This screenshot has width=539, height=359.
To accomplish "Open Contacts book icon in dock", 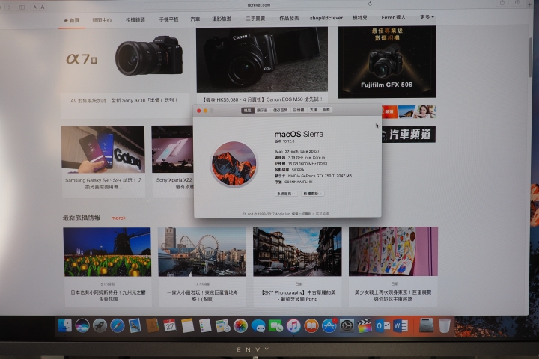I will [152, 325].
